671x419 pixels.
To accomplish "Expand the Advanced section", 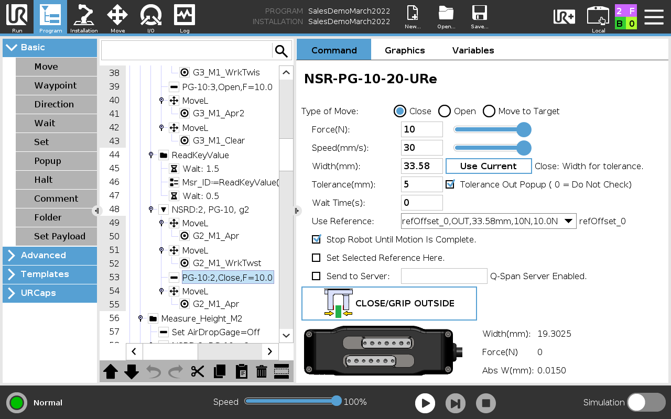I will (x=50, y=255).
